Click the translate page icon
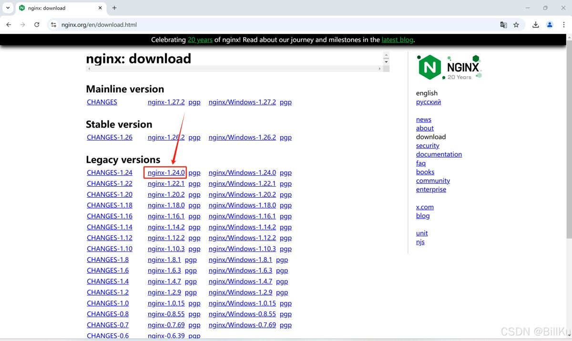 [503, 25]
